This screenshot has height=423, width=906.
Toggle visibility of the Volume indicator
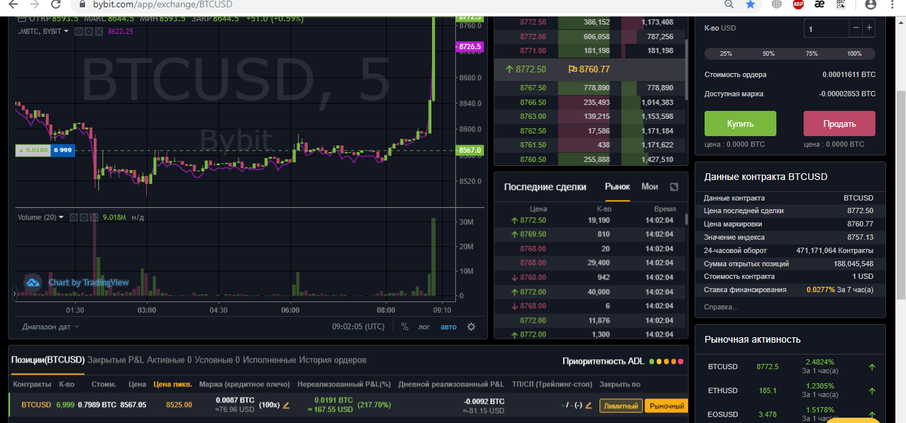(x=73, y=217)
